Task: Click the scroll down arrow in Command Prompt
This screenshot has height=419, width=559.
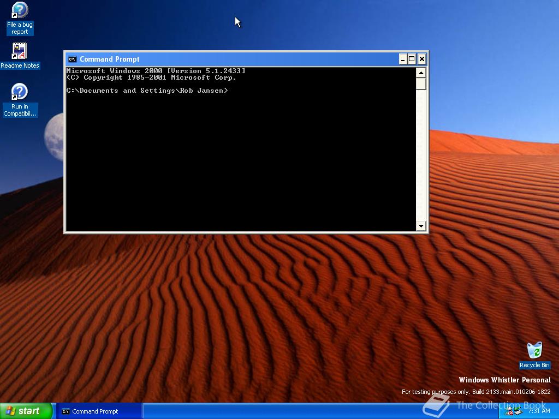Action: 421,225
